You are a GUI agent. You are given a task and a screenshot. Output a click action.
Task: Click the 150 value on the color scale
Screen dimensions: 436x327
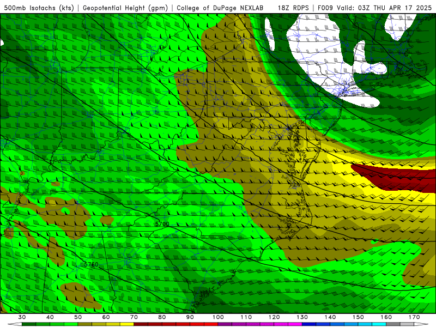coord(359,317)
